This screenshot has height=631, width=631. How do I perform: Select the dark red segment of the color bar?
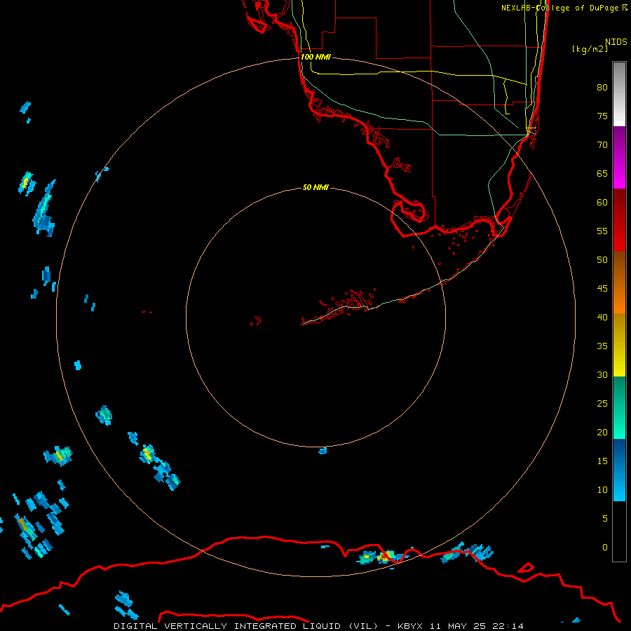pos(619,219)
